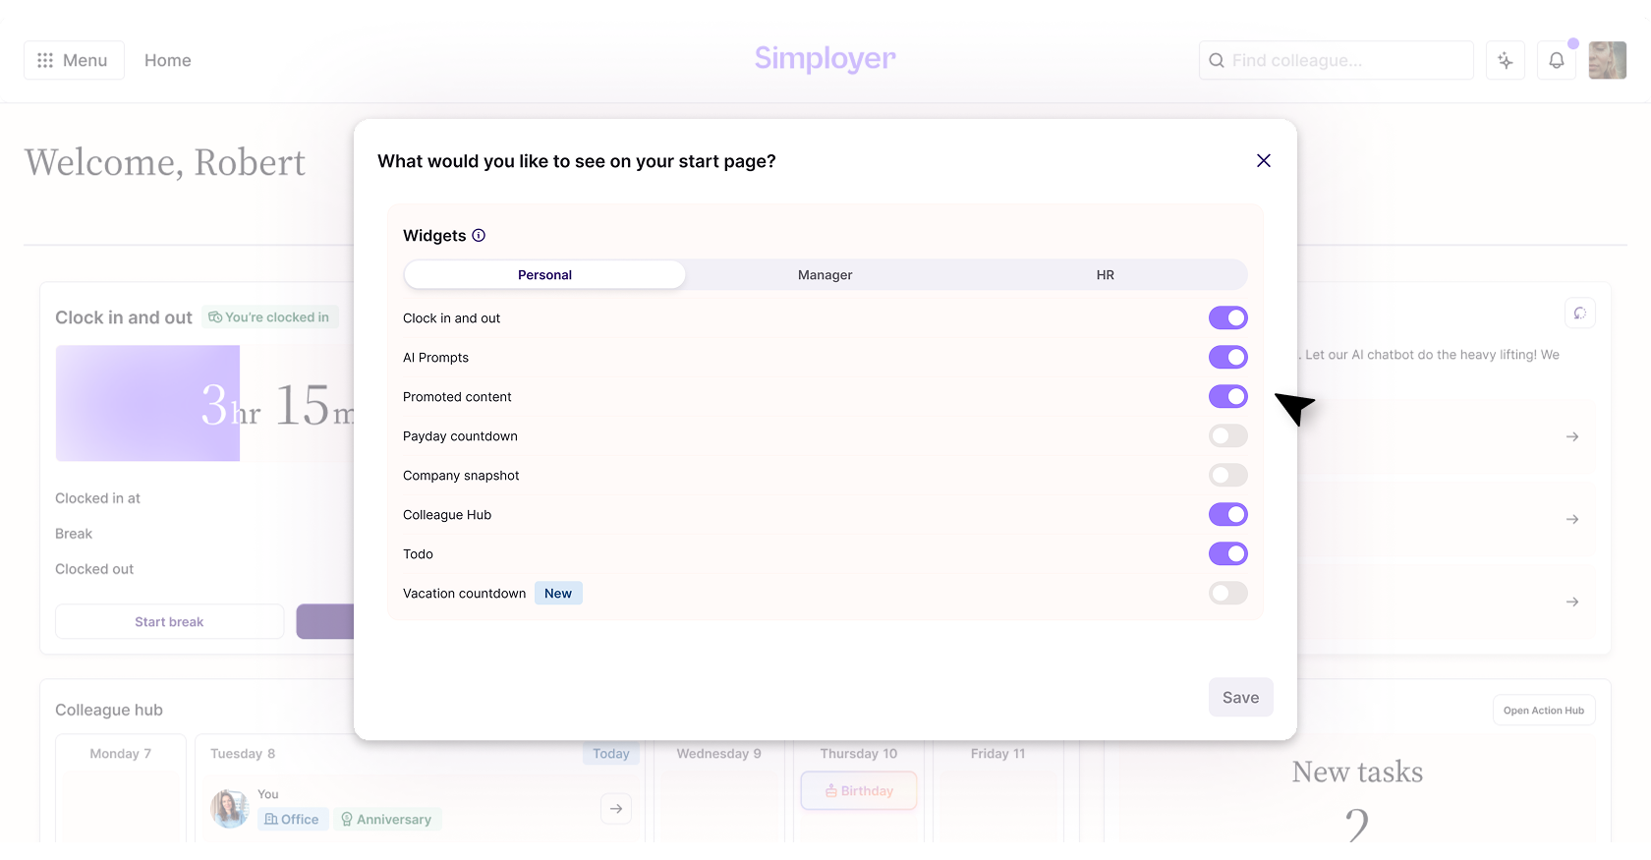
Task: Turn off the Todo widget
Action: (x=1228, y=553)
